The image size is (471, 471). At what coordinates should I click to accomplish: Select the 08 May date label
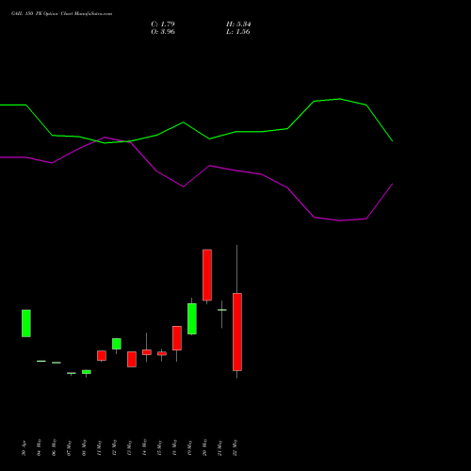coord(85,447)
